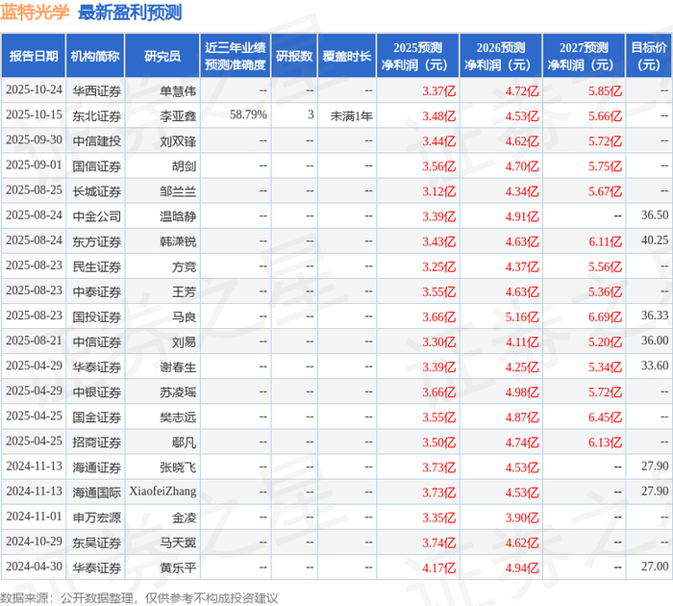Select the 申万宏源 institution cell
The height and width of the screenshot is (606, 673).
pos(96,518)
